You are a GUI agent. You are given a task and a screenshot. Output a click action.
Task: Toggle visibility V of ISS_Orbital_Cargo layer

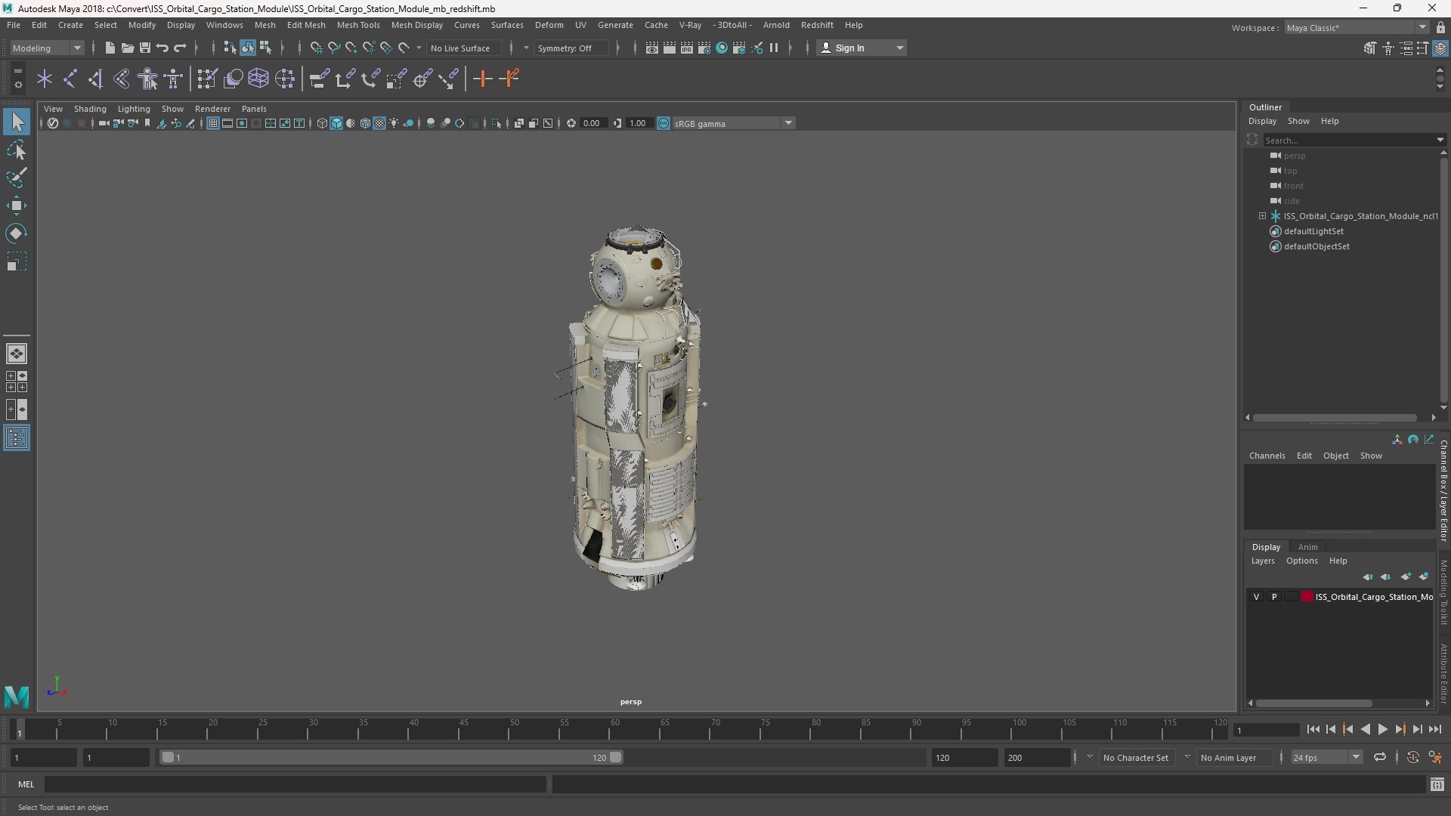1257,597
